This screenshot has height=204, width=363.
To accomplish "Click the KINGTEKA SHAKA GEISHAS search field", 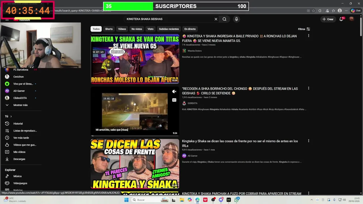I will tap(169, 19).
